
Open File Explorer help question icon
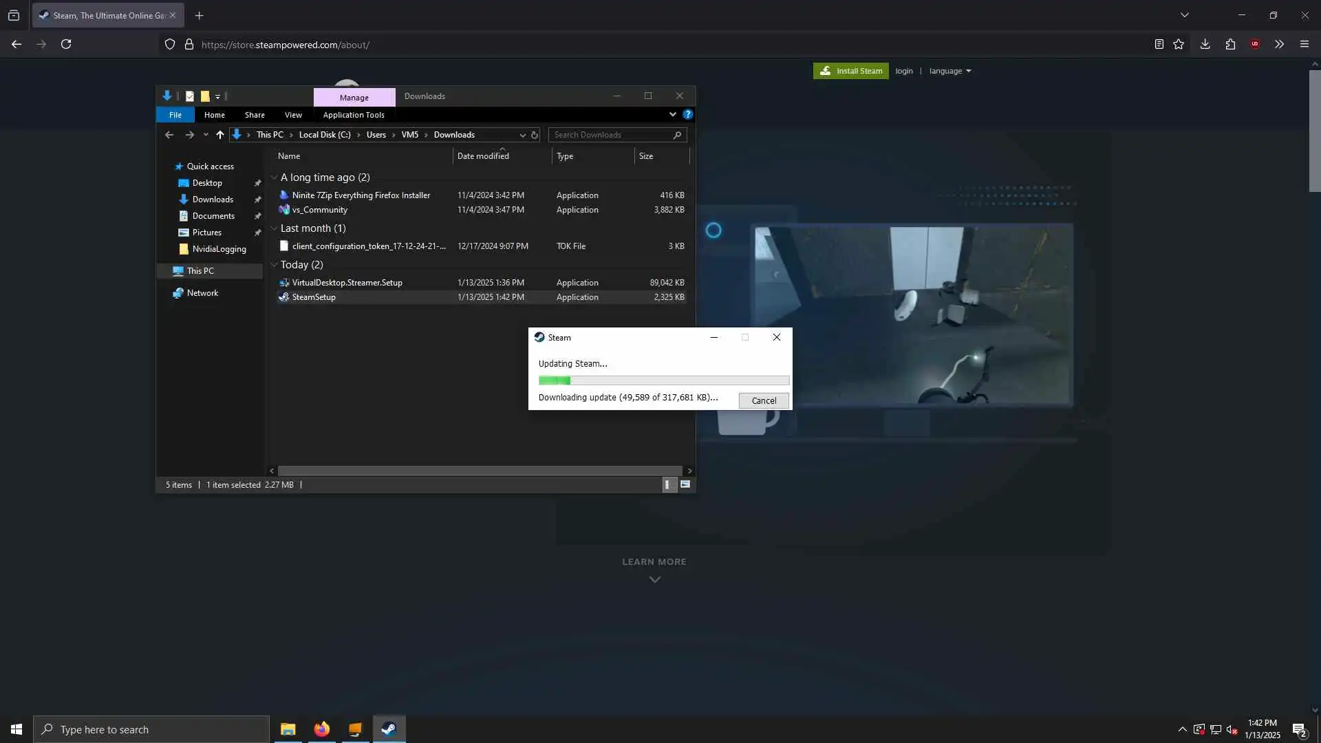[687, 115]
